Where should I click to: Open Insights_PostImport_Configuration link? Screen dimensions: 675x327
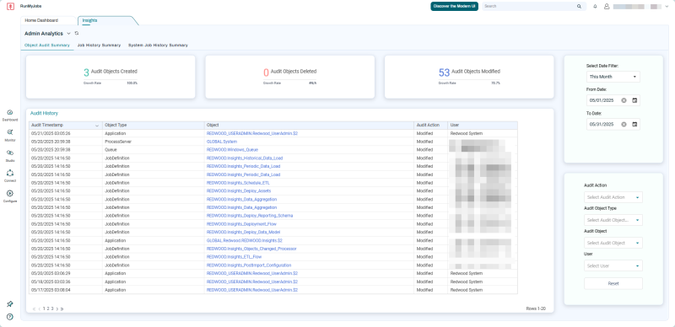249,265
